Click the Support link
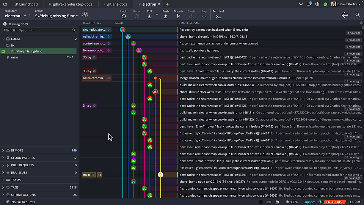Screen dimensions: 364x205 [x=309, y=202]
